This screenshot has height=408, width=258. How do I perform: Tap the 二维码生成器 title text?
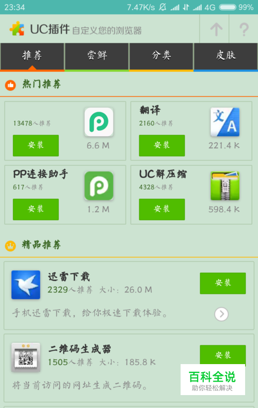79,349
